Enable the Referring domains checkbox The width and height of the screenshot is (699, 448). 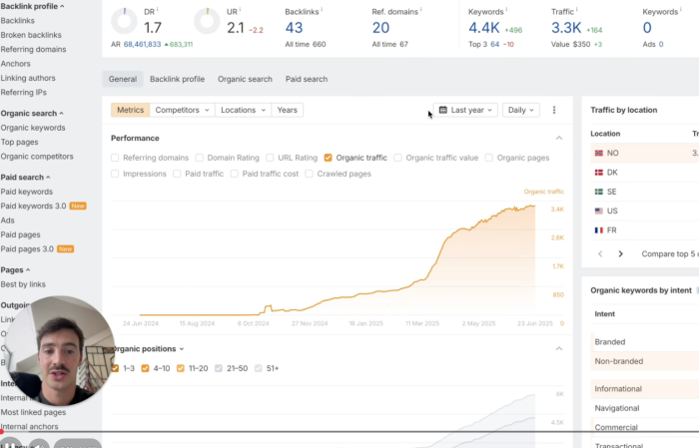coord(116,158)
